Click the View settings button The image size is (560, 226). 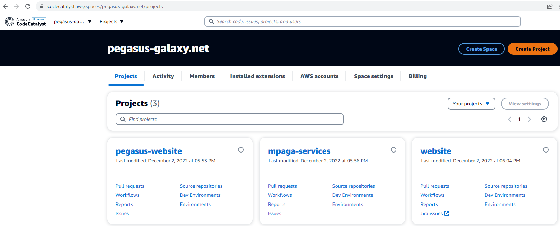pyautogui.click(x=525, y=104)
